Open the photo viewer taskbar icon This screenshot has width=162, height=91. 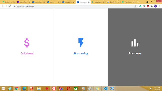(x=112, y=89)
